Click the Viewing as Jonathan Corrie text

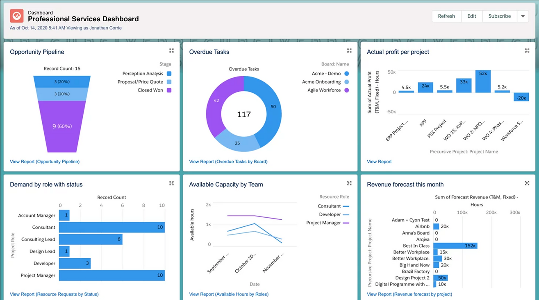coord(95,28)
